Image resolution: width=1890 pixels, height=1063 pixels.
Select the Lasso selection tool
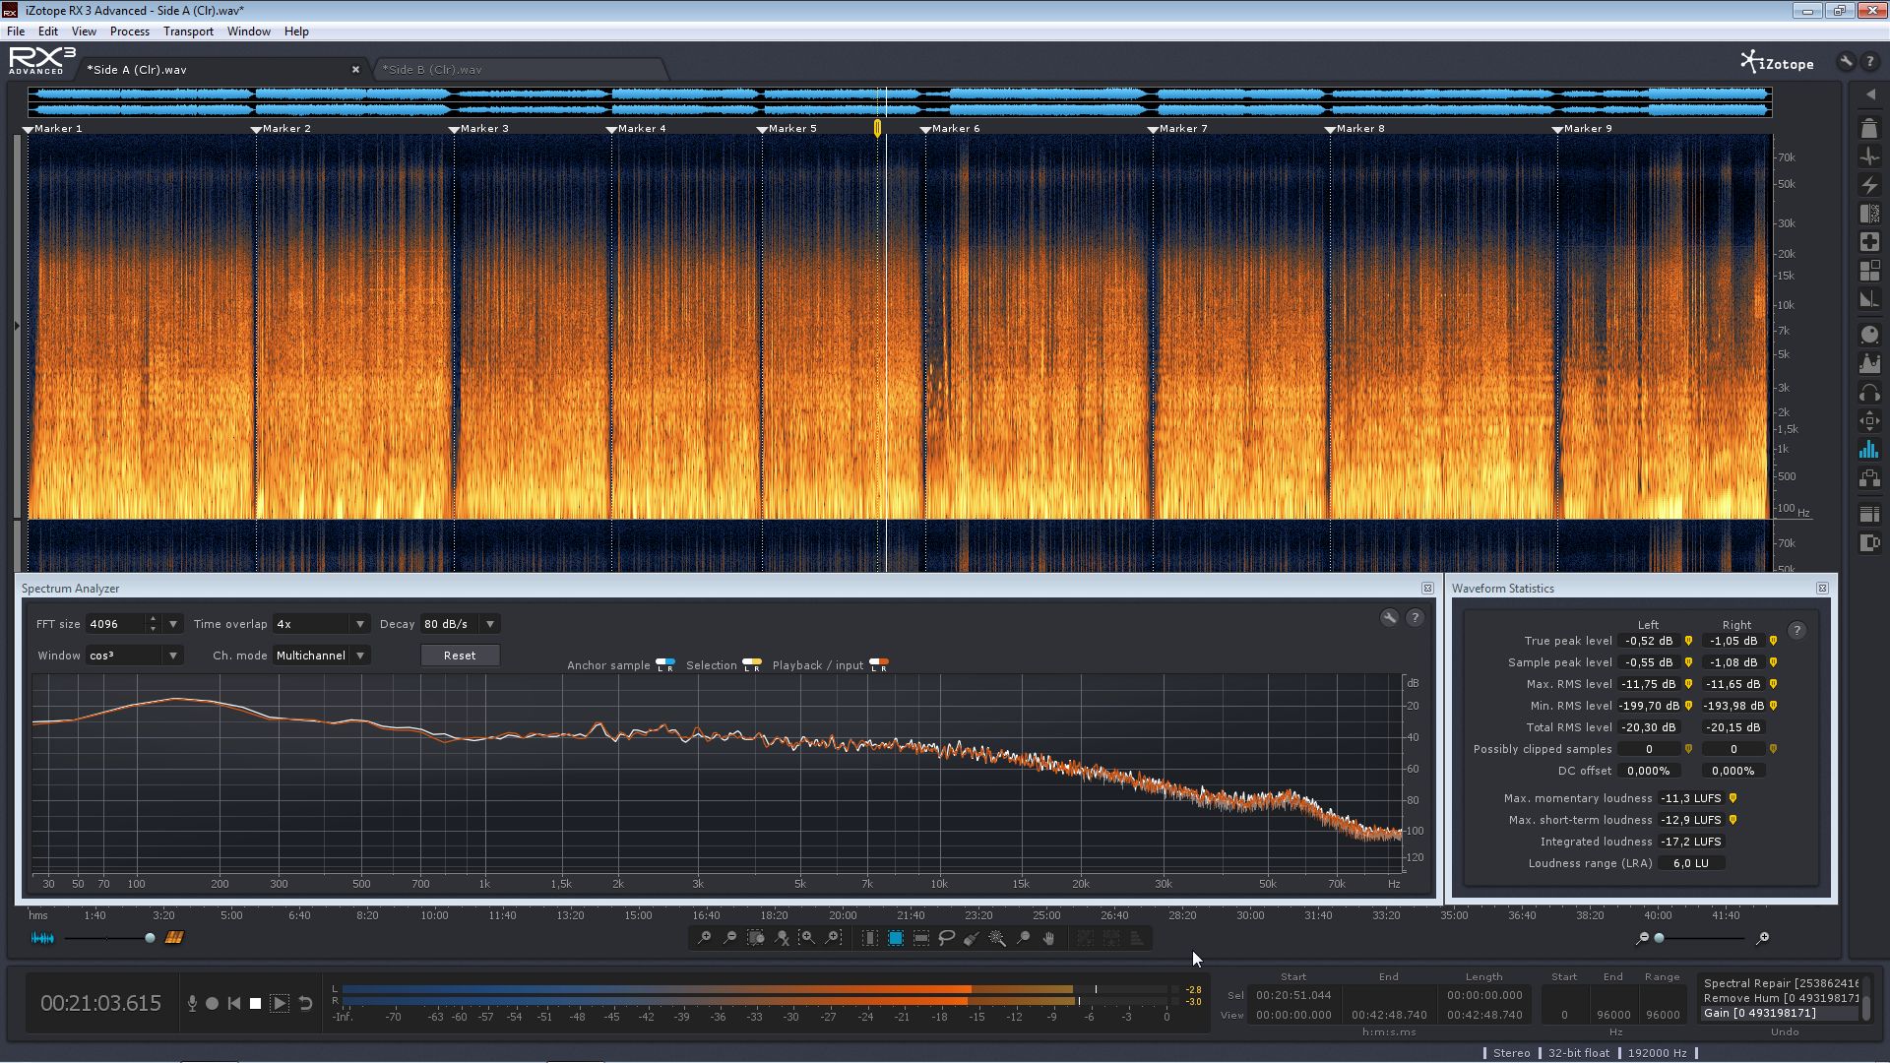pos(946,938)
